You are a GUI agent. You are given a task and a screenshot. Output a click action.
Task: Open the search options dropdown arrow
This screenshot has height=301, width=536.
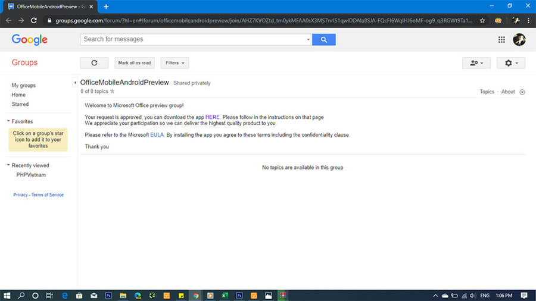[x=308, y=40]
